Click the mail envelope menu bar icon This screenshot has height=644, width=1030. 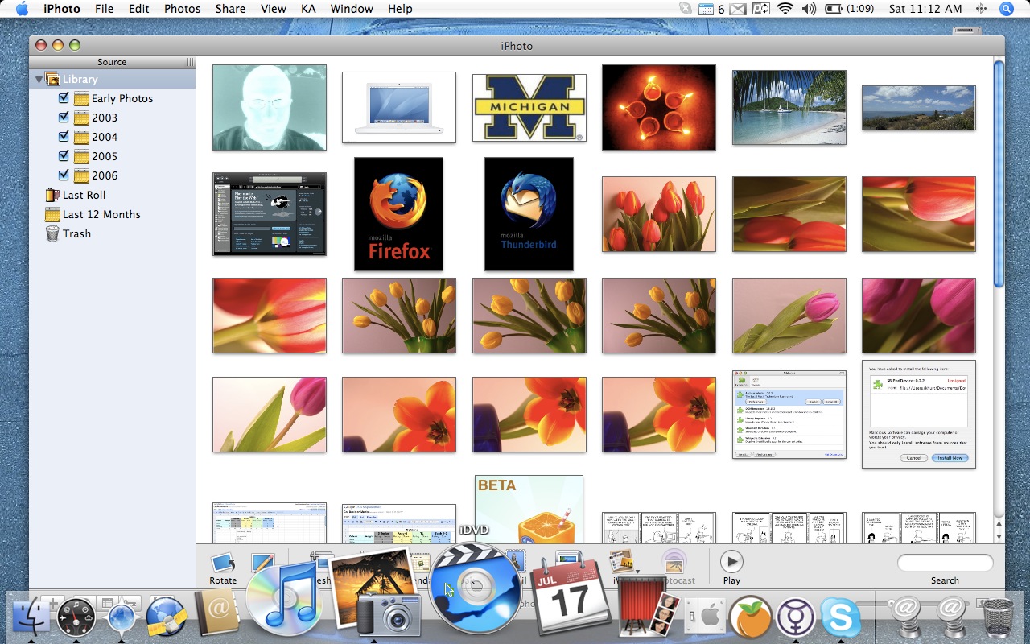click(738, 9)
